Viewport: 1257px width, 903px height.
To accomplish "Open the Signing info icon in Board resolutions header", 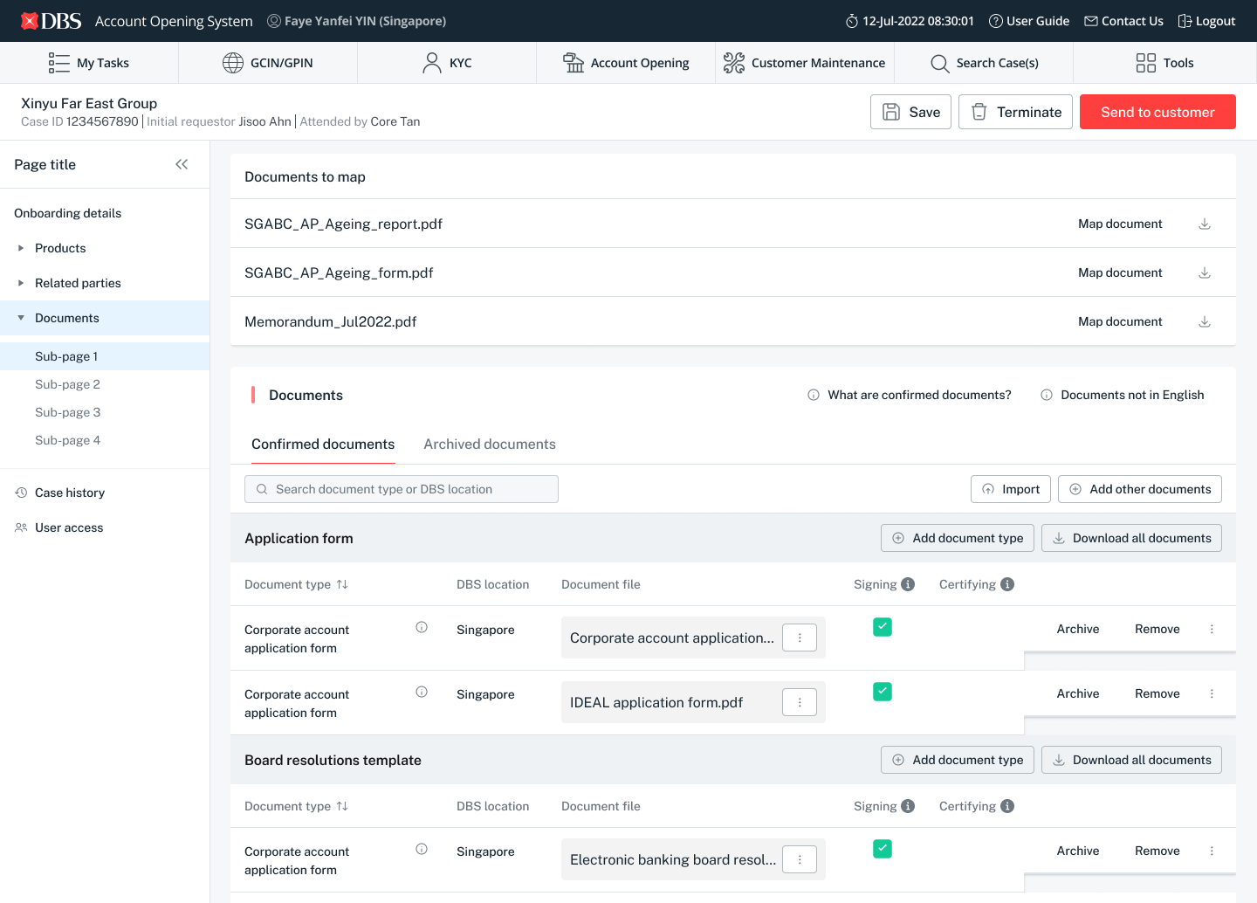I will [x=908, y=806].
